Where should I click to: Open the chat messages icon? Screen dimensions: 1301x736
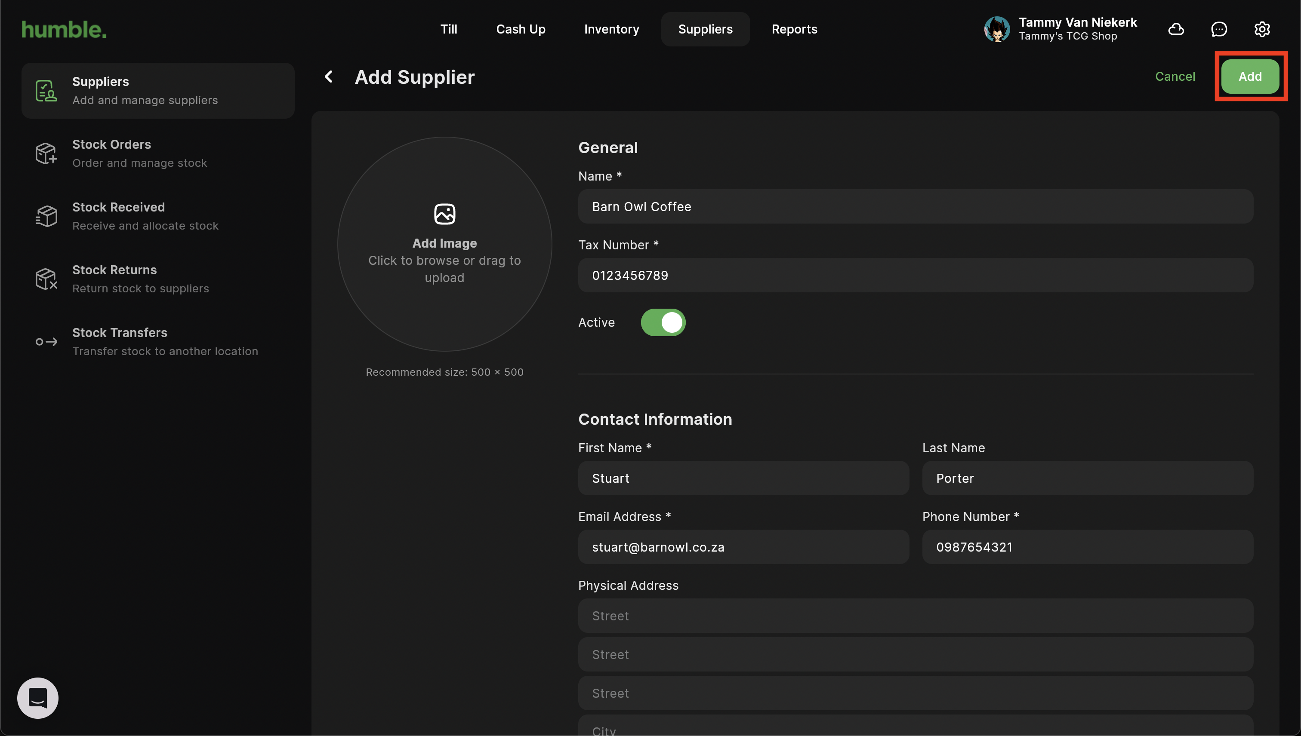pyautogui.click(x=1218, y=29)
